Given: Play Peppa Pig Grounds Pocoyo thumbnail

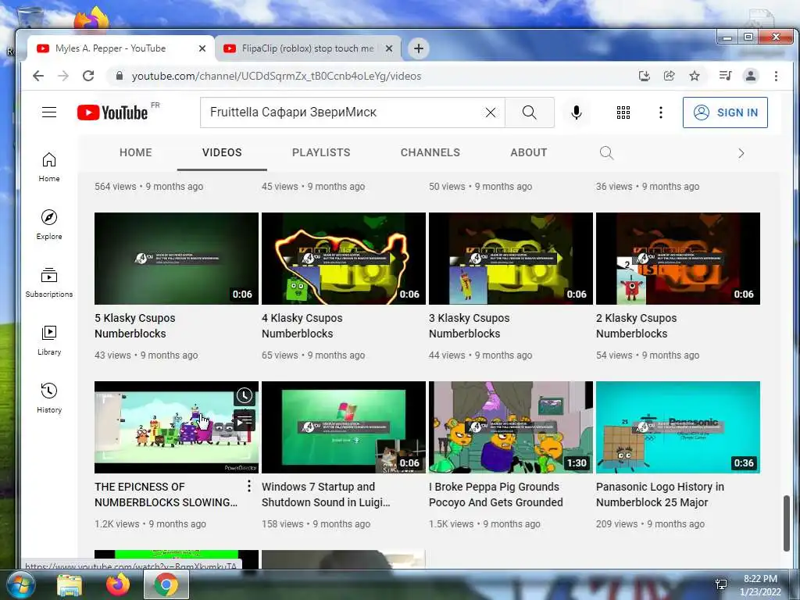Looking at the screenshot, I should 511,427.
